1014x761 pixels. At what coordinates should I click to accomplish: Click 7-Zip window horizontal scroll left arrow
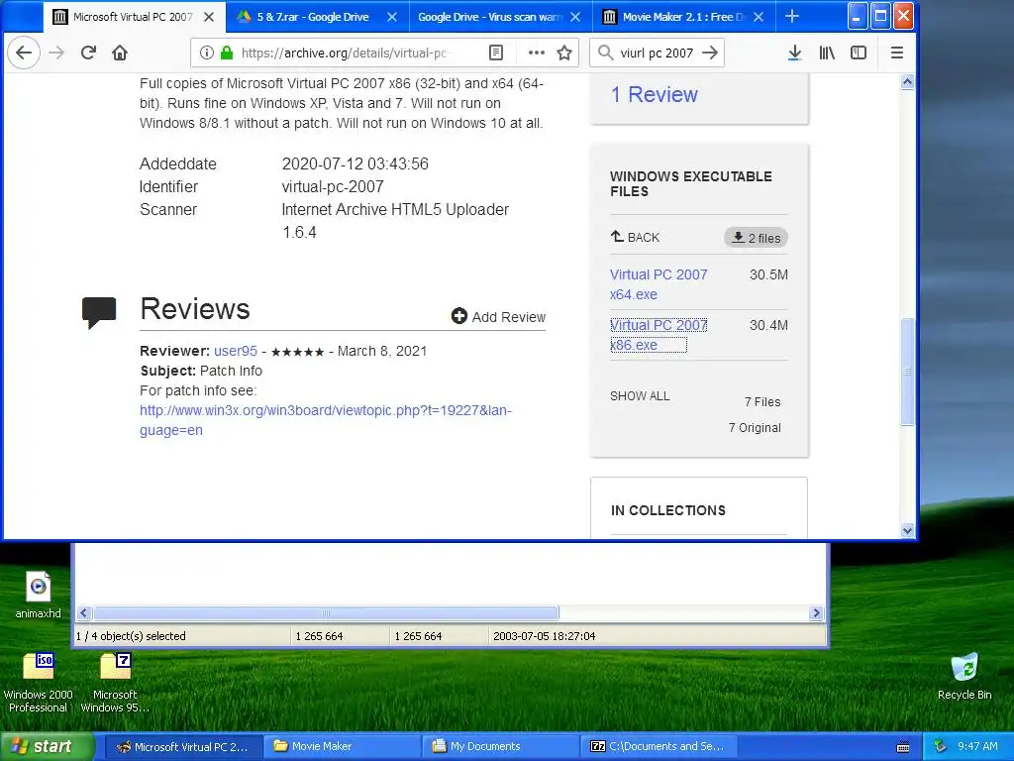[x=83, y=612]
